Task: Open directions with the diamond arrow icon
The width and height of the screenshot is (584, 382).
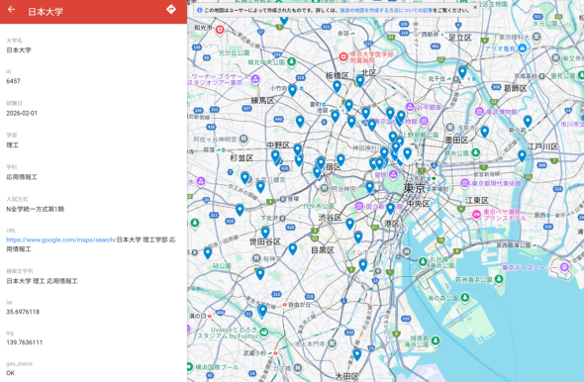Action: (171, 9)
